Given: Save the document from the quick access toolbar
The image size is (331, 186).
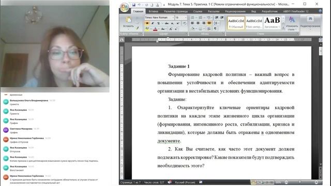Looking at the screenshot, I should point(133,5).
